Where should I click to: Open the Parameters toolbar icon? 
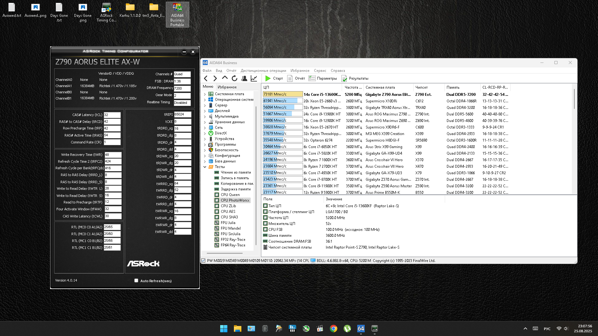tap(312, 78)
